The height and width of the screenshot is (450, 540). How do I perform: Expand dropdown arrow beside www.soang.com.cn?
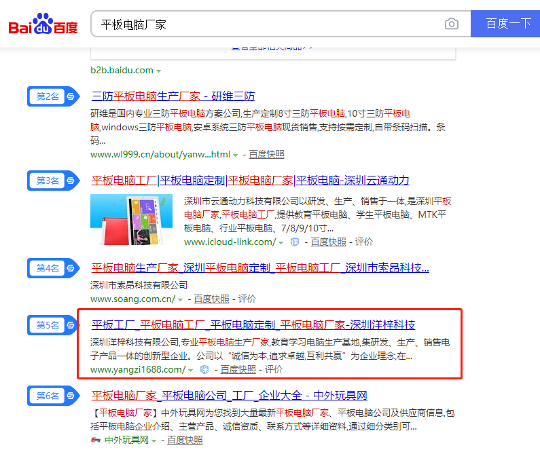(x=180, y=299)
